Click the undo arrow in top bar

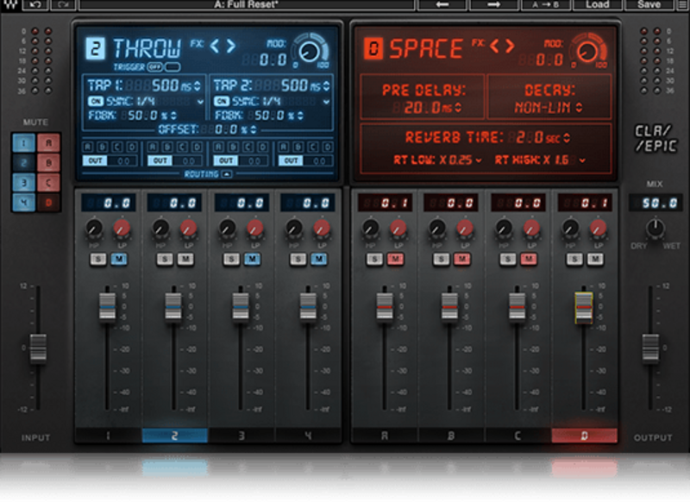(x=36, y=5)
